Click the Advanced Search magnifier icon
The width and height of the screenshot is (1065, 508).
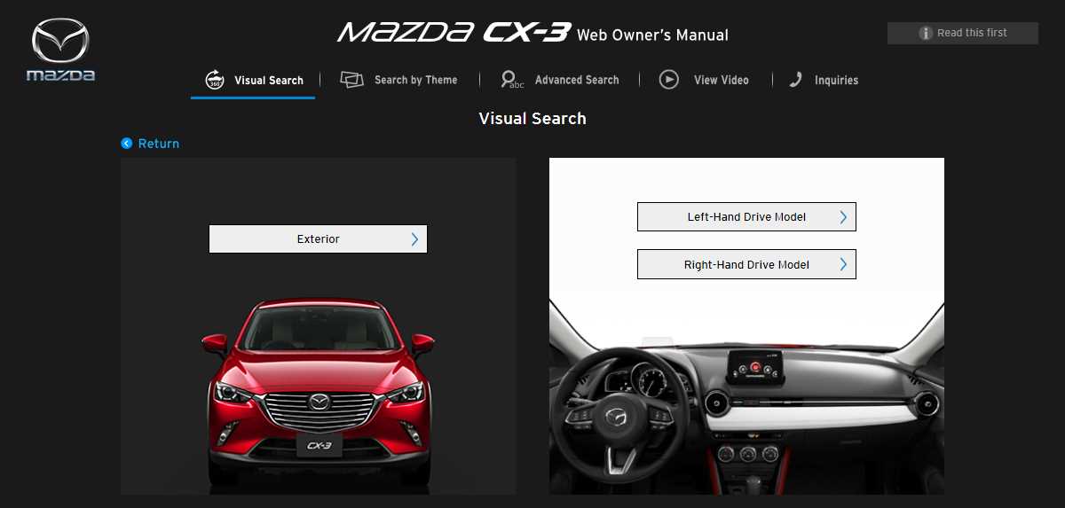(512, 80)
